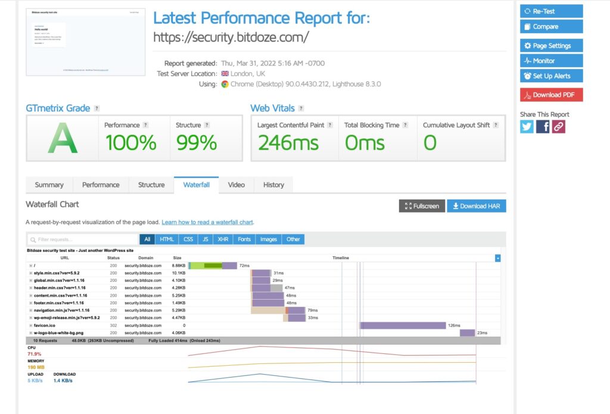Click the large A grade letter
The height and width of the screenshot is (414, 610).
click(x=63, y=139)
